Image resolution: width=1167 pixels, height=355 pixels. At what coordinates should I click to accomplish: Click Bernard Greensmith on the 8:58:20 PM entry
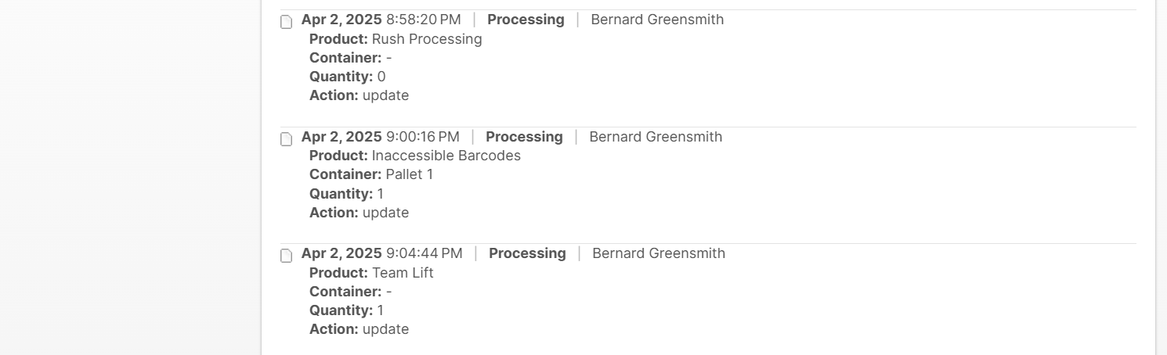tap(657, 20)
